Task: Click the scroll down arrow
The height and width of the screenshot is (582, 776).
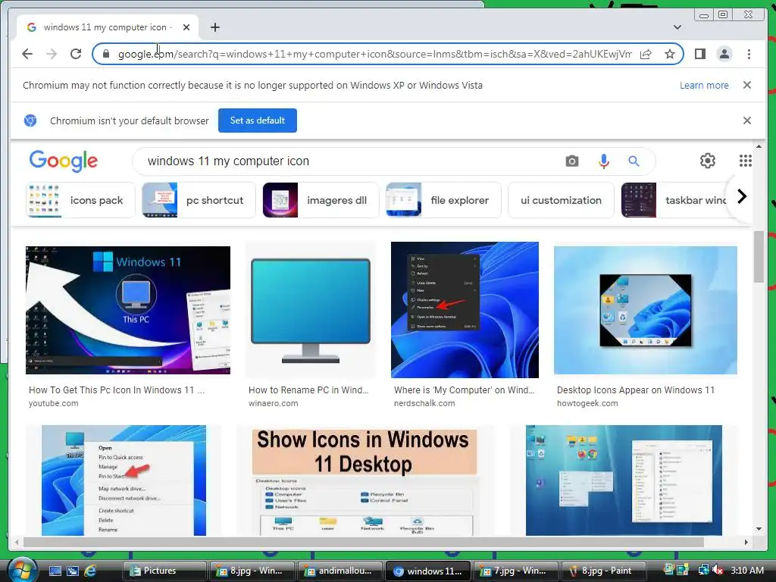Action: pyautogui.click(x=759, y=529)
